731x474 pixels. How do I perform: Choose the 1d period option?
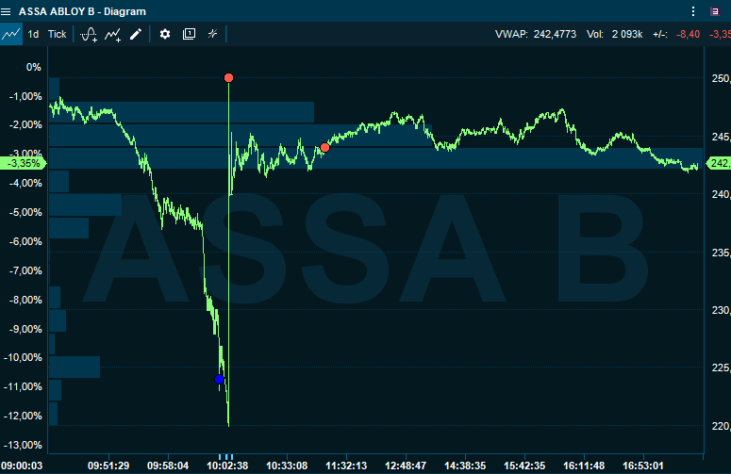pyautogui.click(x=33, y=34)
